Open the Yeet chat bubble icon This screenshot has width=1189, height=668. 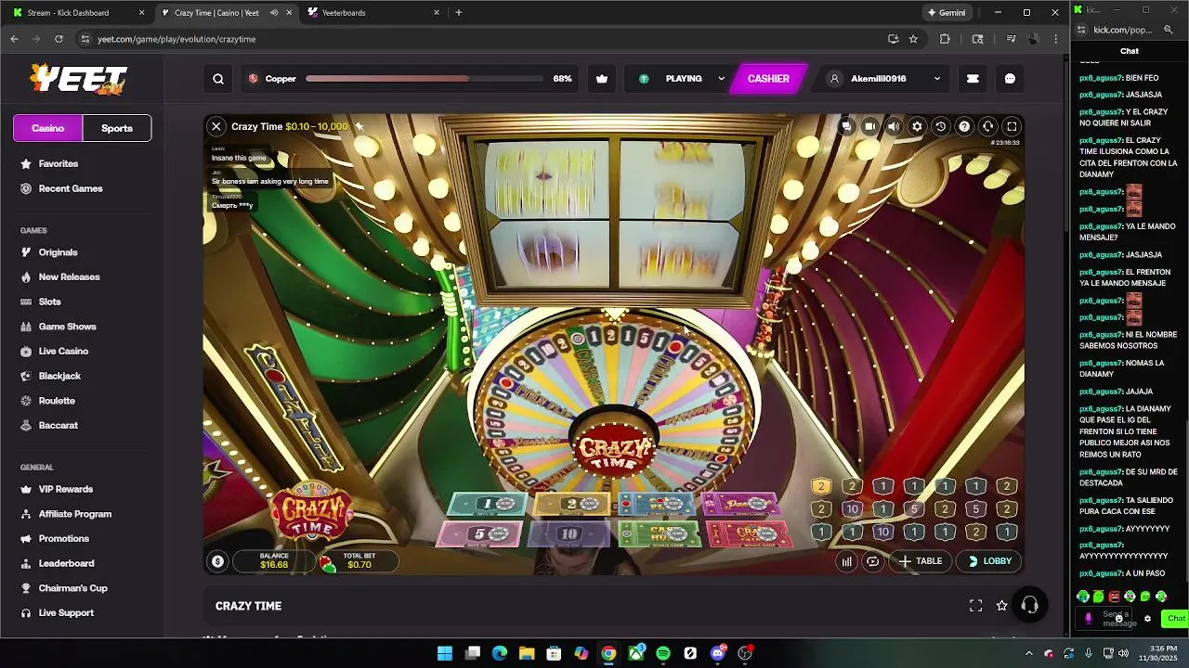1010,79
